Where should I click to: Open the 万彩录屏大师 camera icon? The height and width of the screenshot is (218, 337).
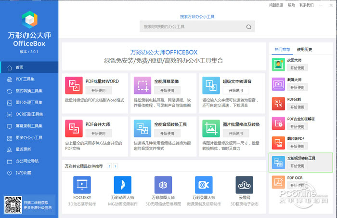point(204,185)
